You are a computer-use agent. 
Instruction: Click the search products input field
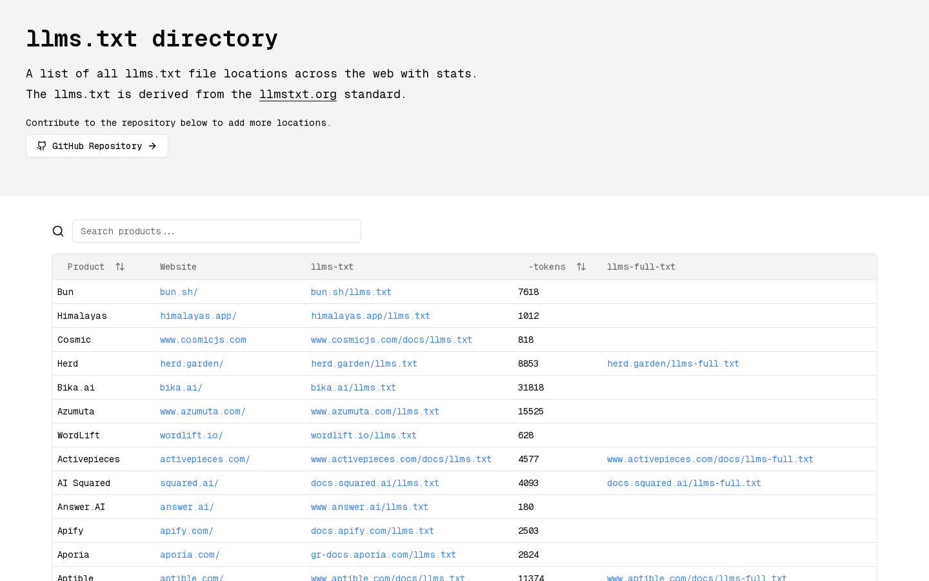point(217,231)
